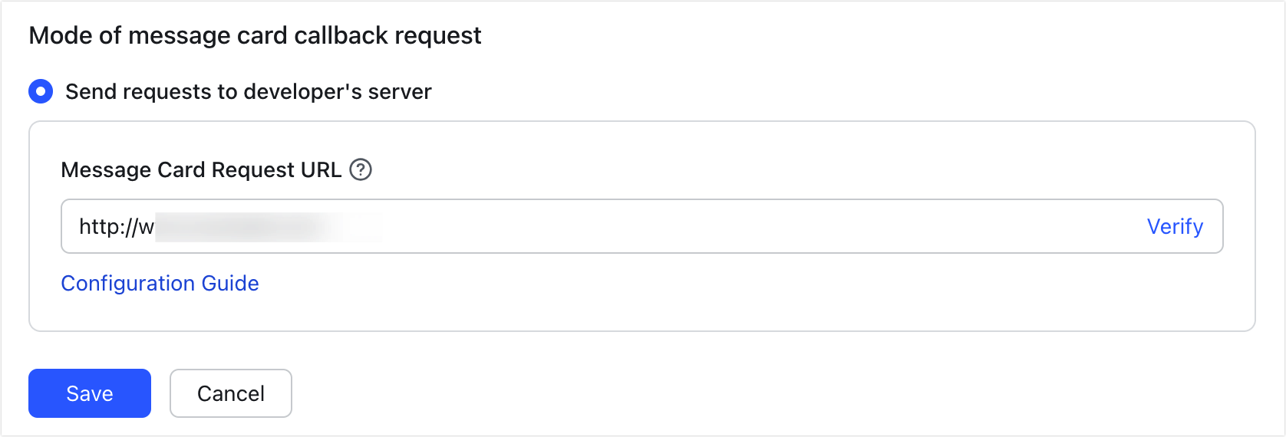Screen dimensions: 1286x437
Task: Click Verify in the URL field
Action: click(x=1174, y=227)
